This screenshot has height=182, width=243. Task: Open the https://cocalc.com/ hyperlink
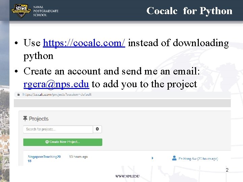tap(84, 43)
